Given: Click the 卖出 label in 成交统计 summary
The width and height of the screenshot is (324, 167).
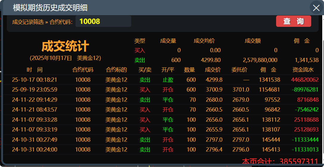Looking at the screenshot, I should point(140,60).
